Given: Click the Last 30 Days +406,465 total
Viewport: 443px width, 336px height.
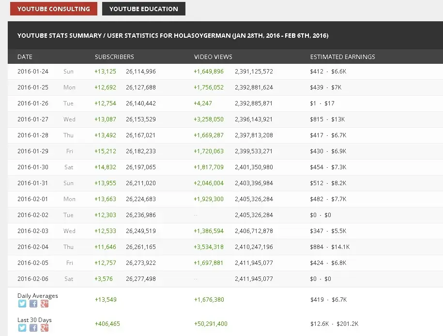Looking at the screenshot, I should pyautogui.click(x=107, y=323).
